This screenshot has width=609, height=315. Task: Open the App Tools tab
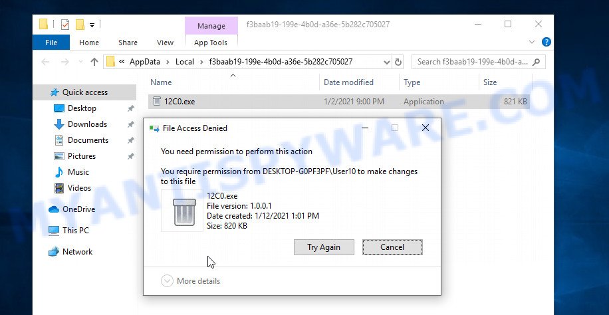click(211, 43)
